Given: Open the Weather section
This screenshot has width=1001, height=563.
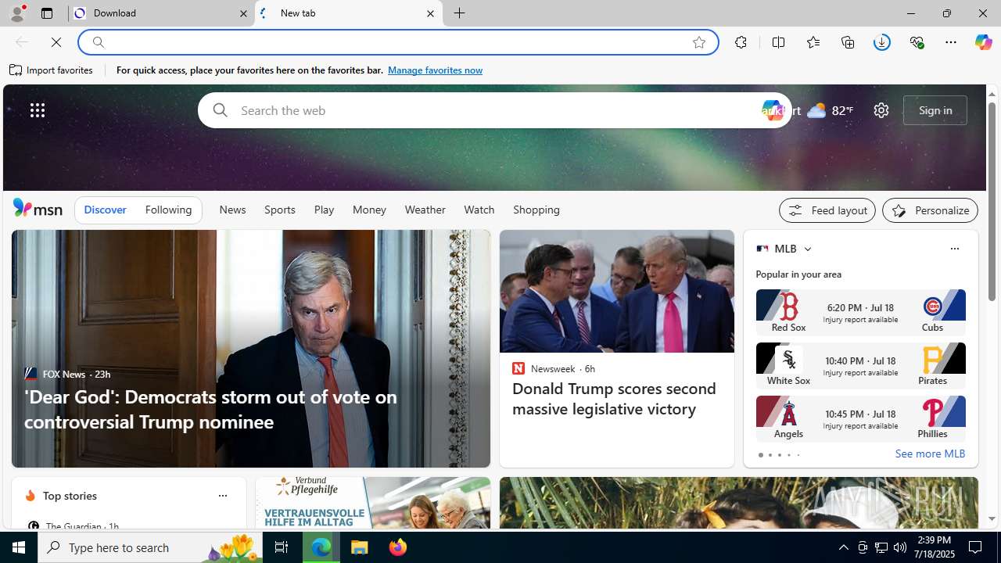Looking at the screenshot, I should point(425,210).
